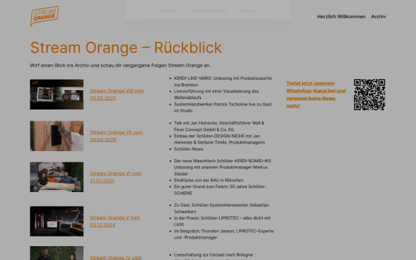Click the Stream Orange – Rückblick heading
The image size is (416, 260).
(125, 47)
